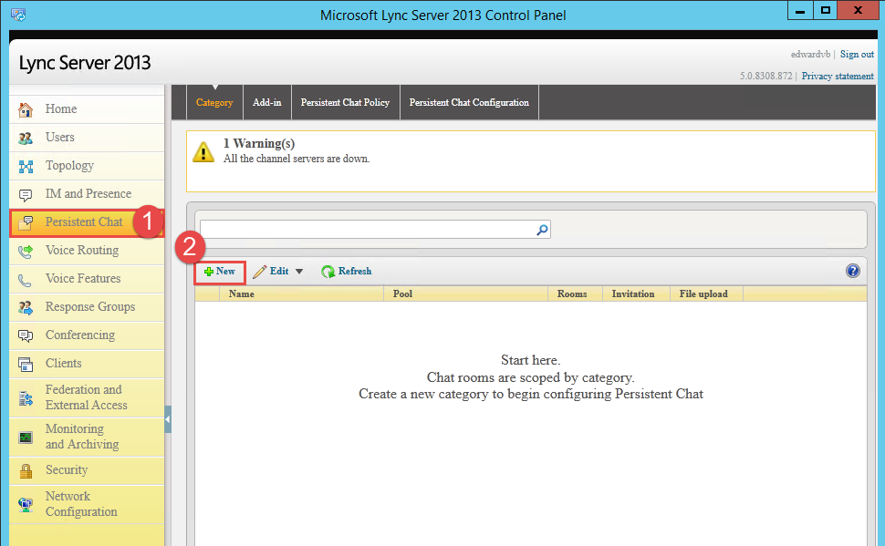Open the Response Groups section

click(x=87, y=307)
